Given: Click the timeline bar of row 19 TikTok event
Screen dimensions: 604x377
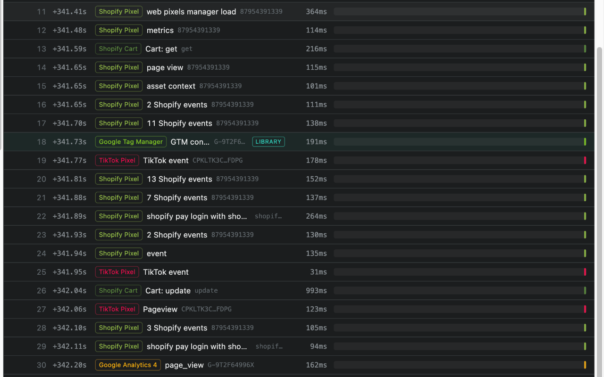Looking at the screenshot, I should 460,160.
